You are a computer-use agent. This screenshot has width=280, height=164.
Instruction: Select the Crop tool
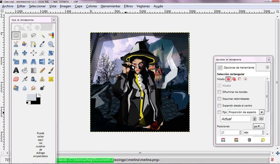pos(42,53)
